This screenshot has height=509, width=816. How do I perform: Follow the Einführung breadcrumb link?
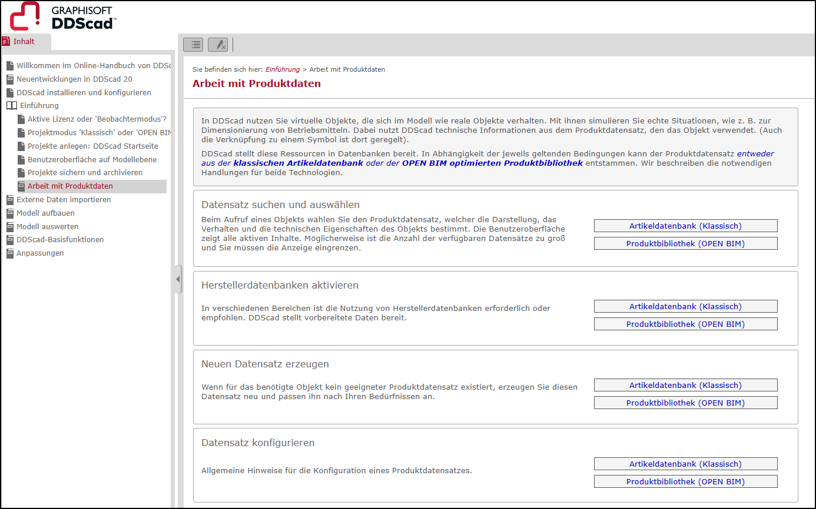point(283,69)
